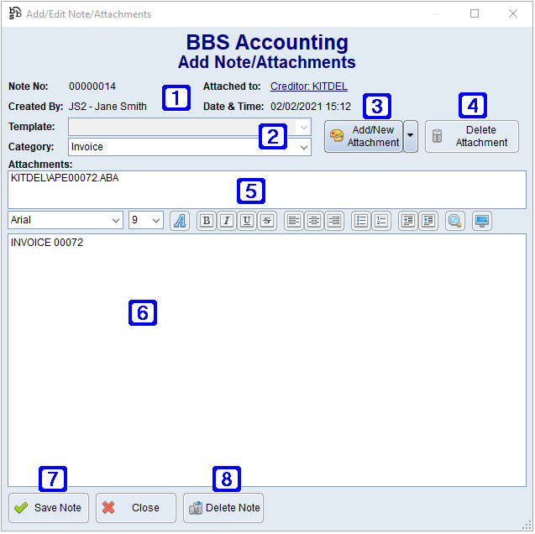Screen dimensions: 535x534
Task: Align note text left
Action: click(293, 221)
